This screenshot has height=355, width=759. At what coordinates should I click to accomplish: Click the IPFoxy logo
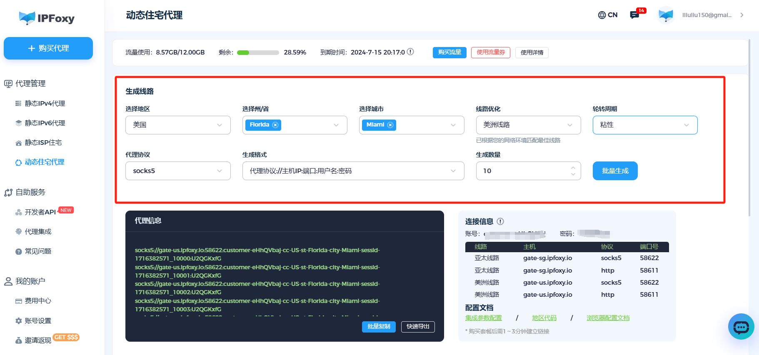pyautogui.click(x=47, y=18)
